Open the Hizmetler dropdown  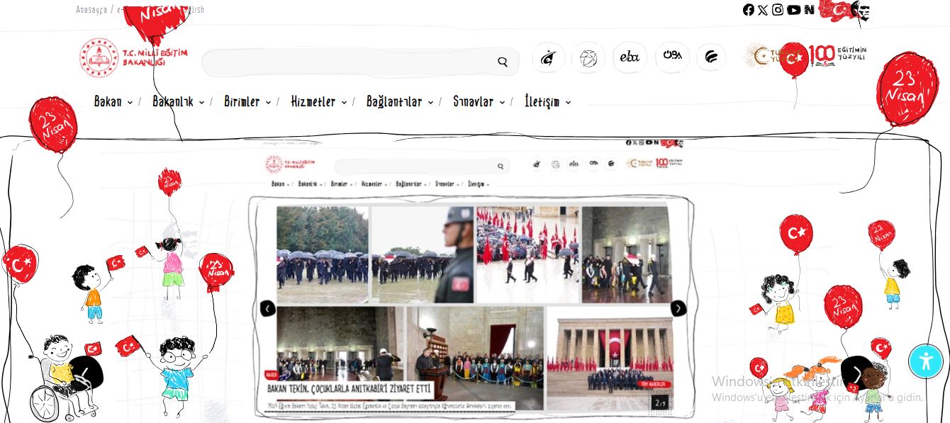click(314, 101)
